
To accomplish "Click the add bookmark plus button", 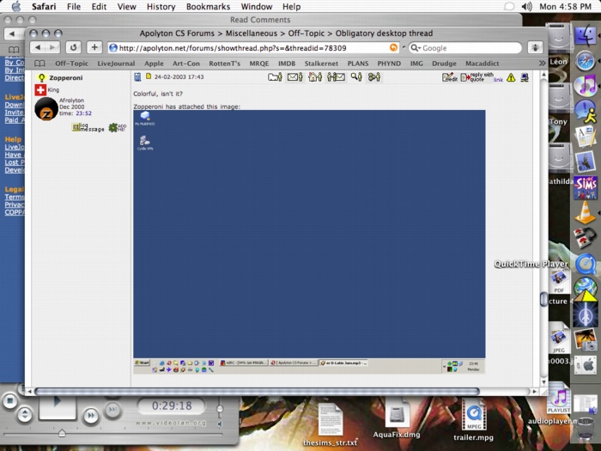I will pos(94,48).
